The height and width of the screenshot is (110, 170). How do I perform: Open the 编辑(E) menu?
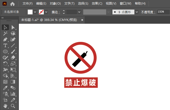click(41, 4)
